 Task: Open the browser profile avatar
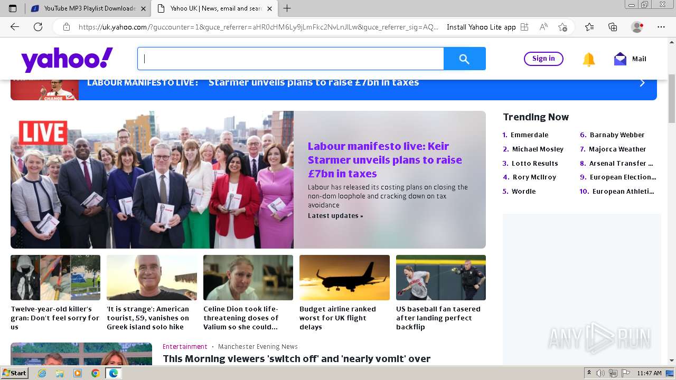click(x=637, y=27)
